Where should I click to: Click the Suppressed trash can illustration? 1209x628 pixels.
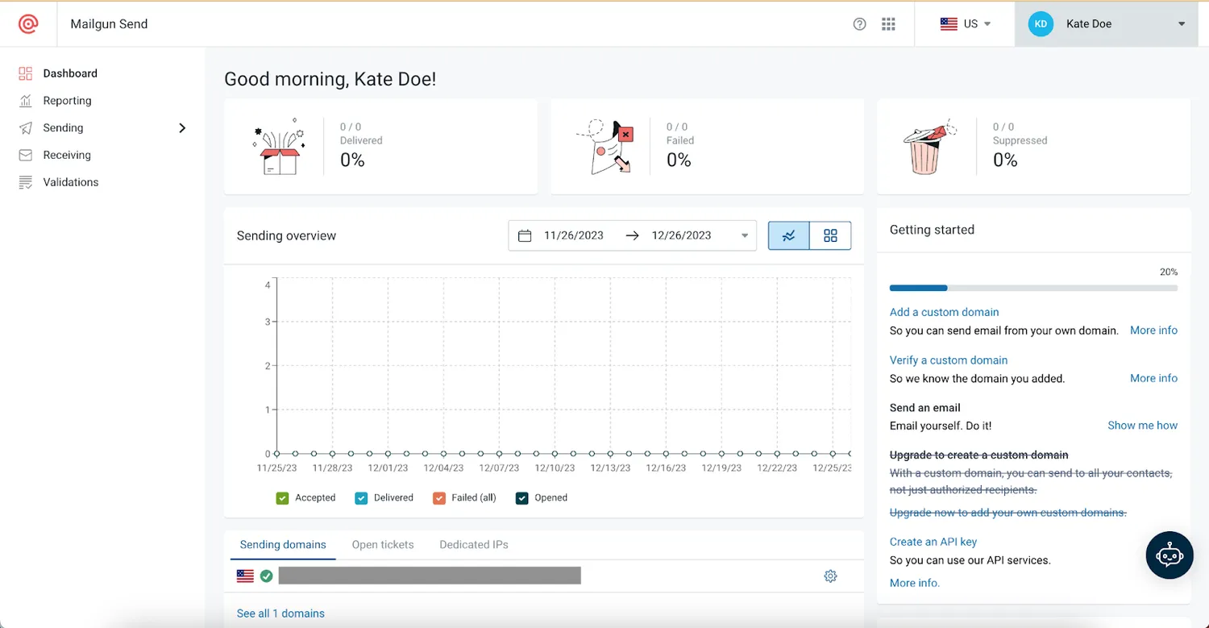point(930,147)
